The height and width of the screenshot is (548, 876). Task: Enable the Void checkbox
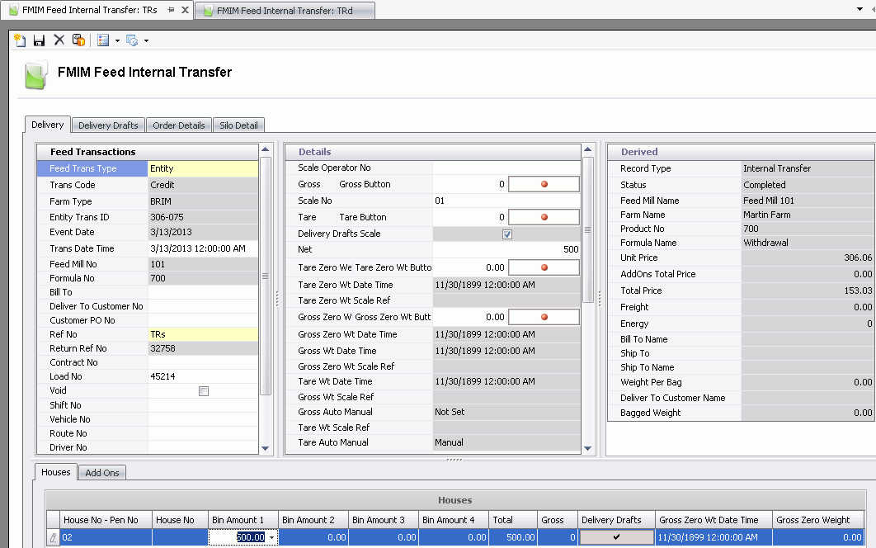click(x=204, y=391)
